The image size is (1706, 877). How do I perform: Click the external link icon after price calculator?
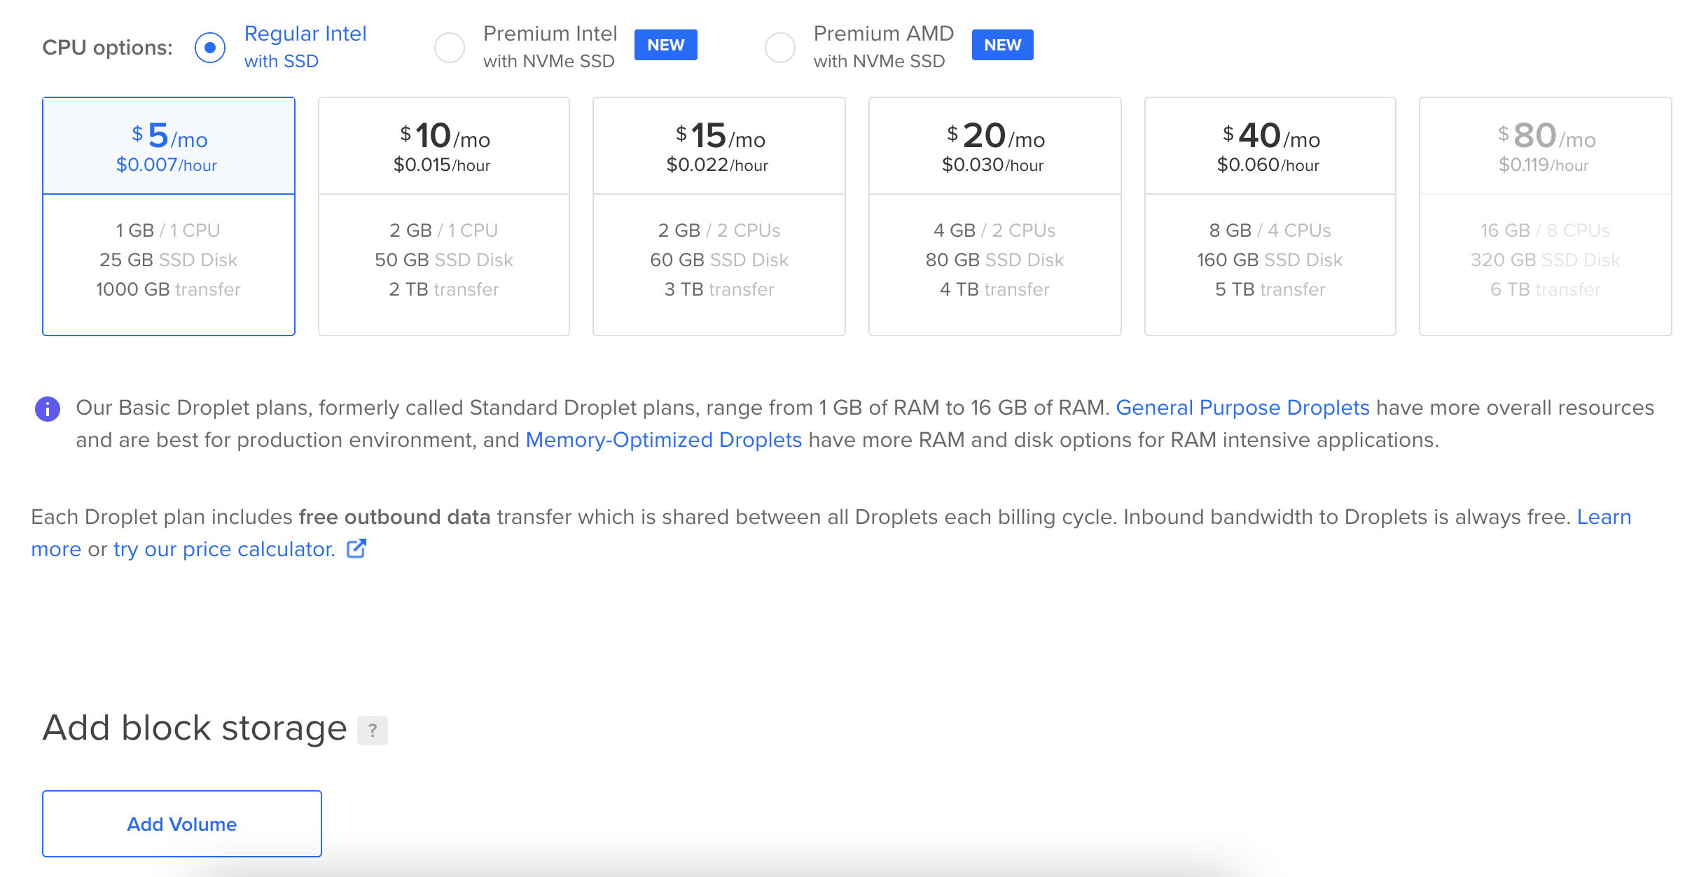point(356,548)
